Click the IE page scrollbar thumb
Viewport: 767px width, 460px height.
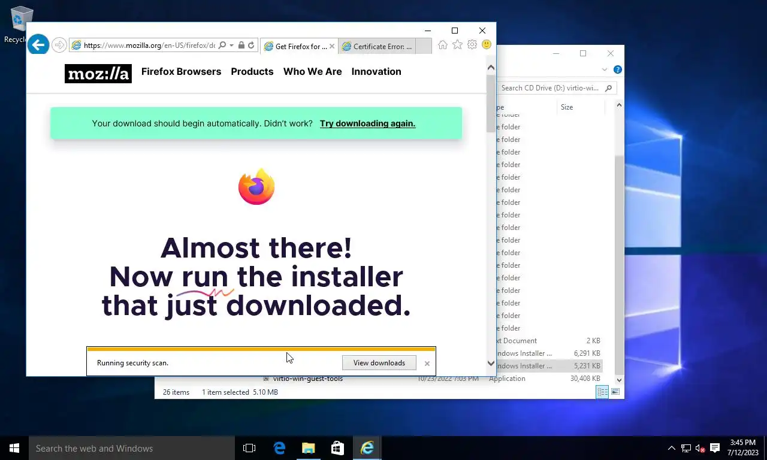coord(491,103)
